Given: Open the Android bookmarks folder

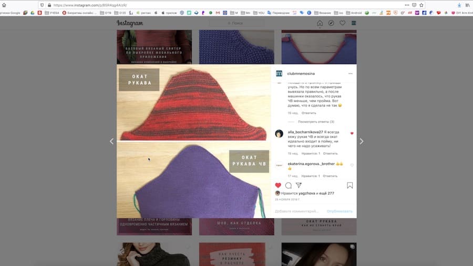Looking at the screenshot, I should click(x=354, y=13).
